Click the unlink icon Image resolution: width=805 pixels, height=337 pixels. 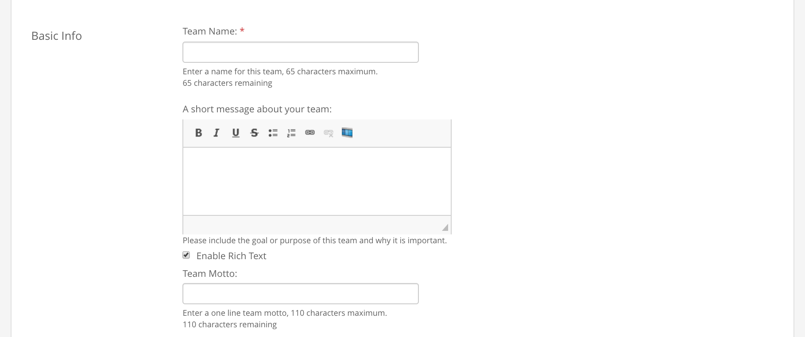(329, 133)
